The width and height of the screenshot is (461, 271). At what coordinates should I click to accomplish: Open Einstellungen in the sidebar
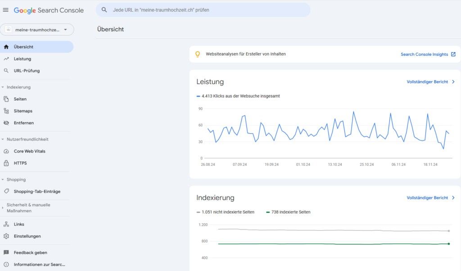click(27, 236)
